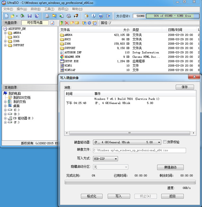The height and width of the screenshot is (207, 202).
Task: Expand the I386 folder in disc tree
Action: point(5,41)
